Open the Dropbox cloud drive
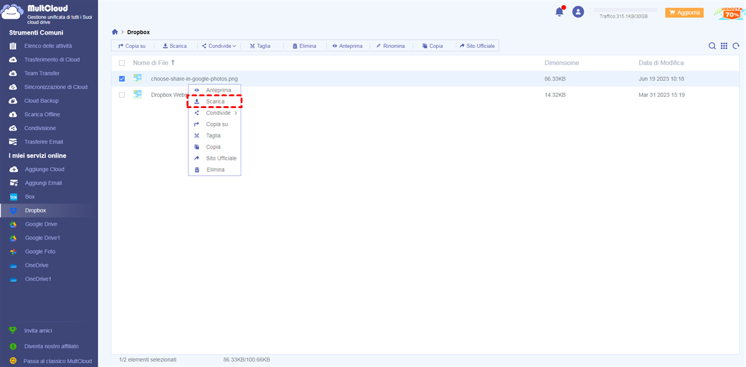This screenshot has width=746, height=367. 35,211
